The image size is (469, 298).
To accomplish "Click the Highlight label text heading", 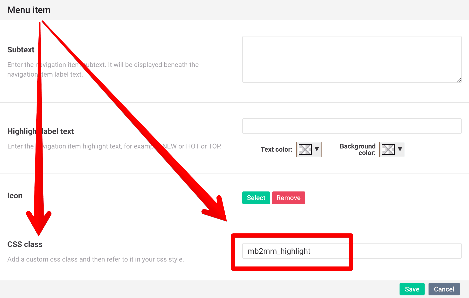I will click(x=40, y=131).
